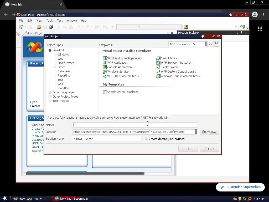Click magnifier icon in system tray
This screenshot has width=269, height=202.
[250, 199]
